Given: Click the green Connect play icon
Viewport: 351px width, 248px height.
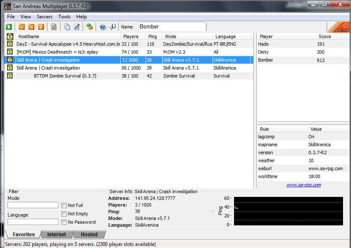Looking at the screenshot, I should (9, 27).
